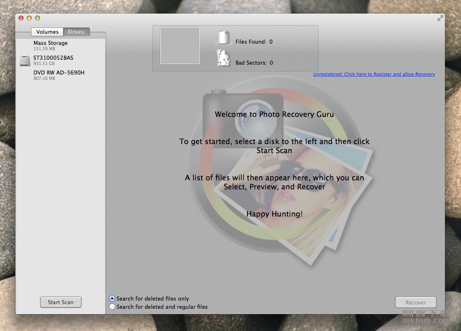Click the 'Happy Hunting!' text

point(274,214)
